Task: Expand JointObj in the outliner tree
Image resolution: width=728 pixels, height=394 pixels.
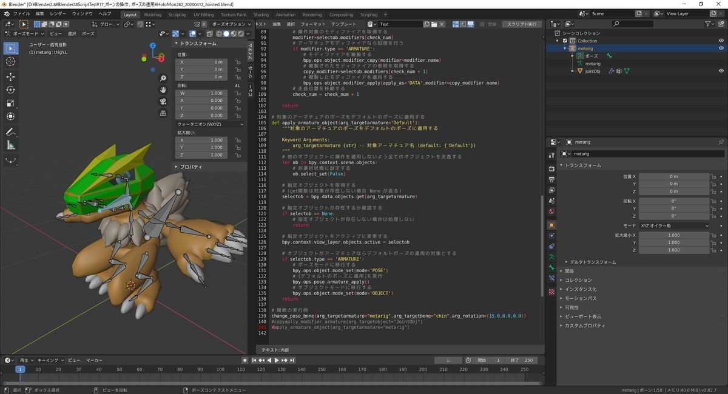Action: [x=571, y=71]
